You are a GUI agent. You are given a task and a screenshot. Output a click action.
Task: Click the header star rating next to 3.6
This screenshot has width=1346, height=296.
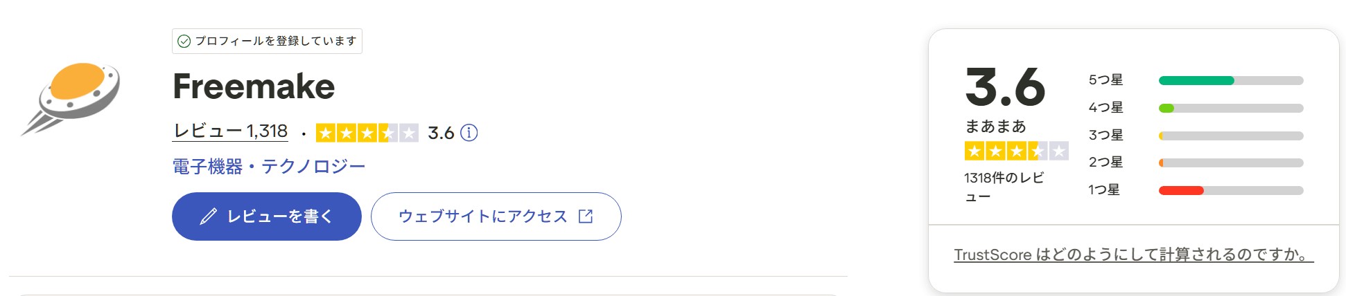tap(367, 133)
